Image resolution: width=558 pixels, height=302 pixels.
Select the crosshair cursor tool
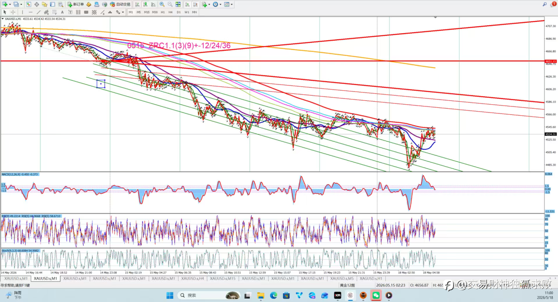[x=13, y=12]
